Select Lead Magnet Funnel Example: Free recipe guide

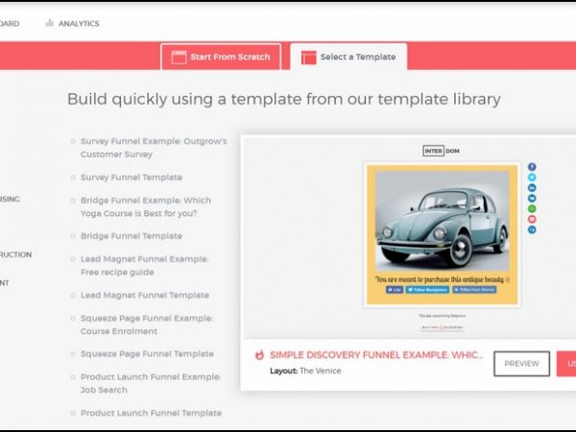tap(144, 265)
